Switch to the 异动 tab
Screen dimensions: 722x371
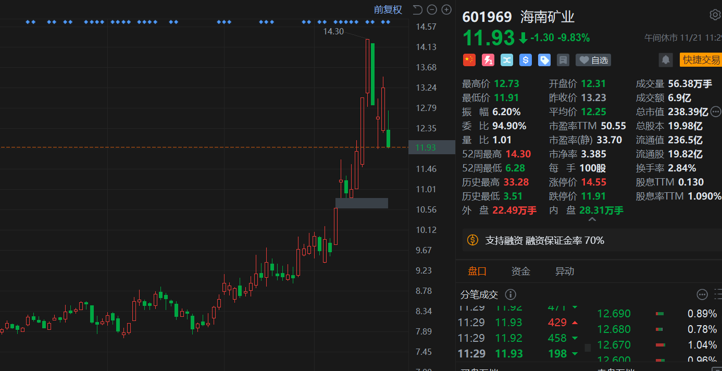click(565, 271)
